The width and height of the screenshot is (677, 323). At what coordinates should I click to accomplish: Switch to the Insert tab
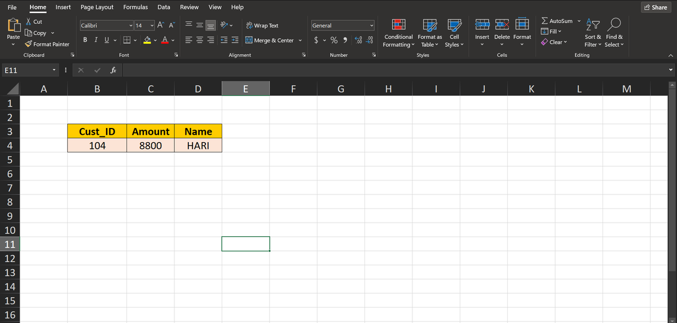[63, 7]
